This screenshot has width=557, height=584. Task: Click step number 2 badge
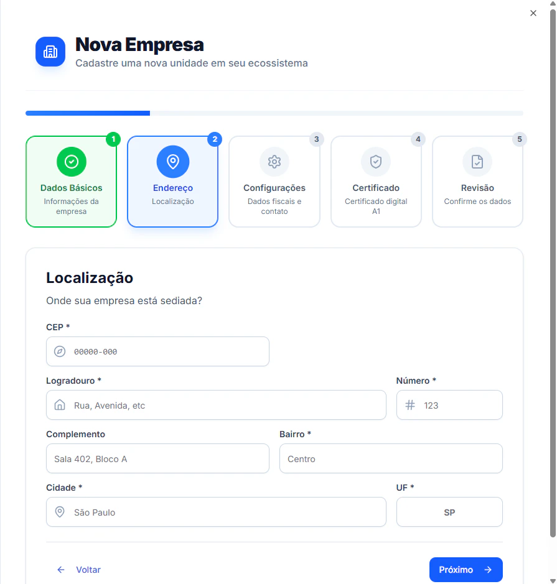(215, 139)
